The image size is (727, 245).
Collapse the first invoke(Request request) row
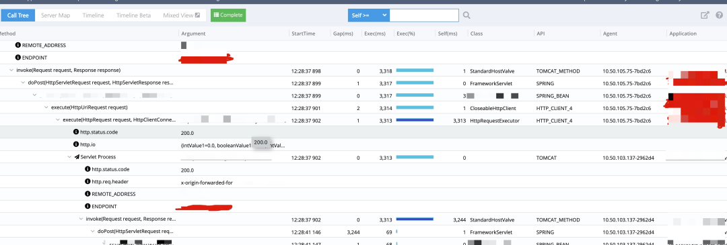11,70
